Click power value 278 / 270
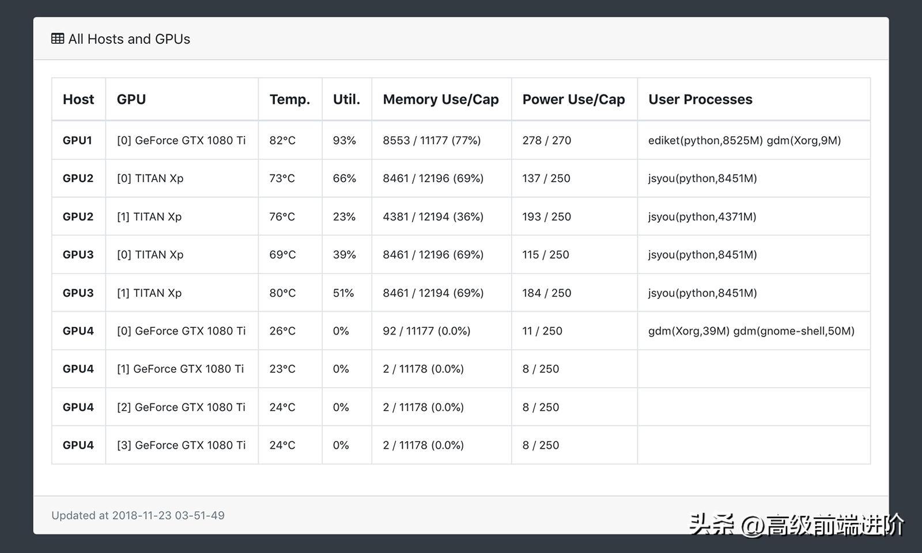Screen dimensions: 922x553 546,141
